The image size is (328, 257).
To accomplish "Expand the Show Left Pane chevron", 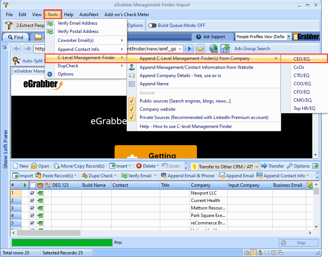I will [x=5, y=48].
